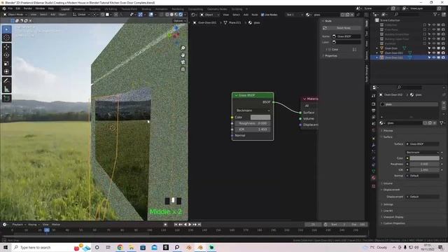
Task: Click the viewport Options button
Action: click(179, 21)
